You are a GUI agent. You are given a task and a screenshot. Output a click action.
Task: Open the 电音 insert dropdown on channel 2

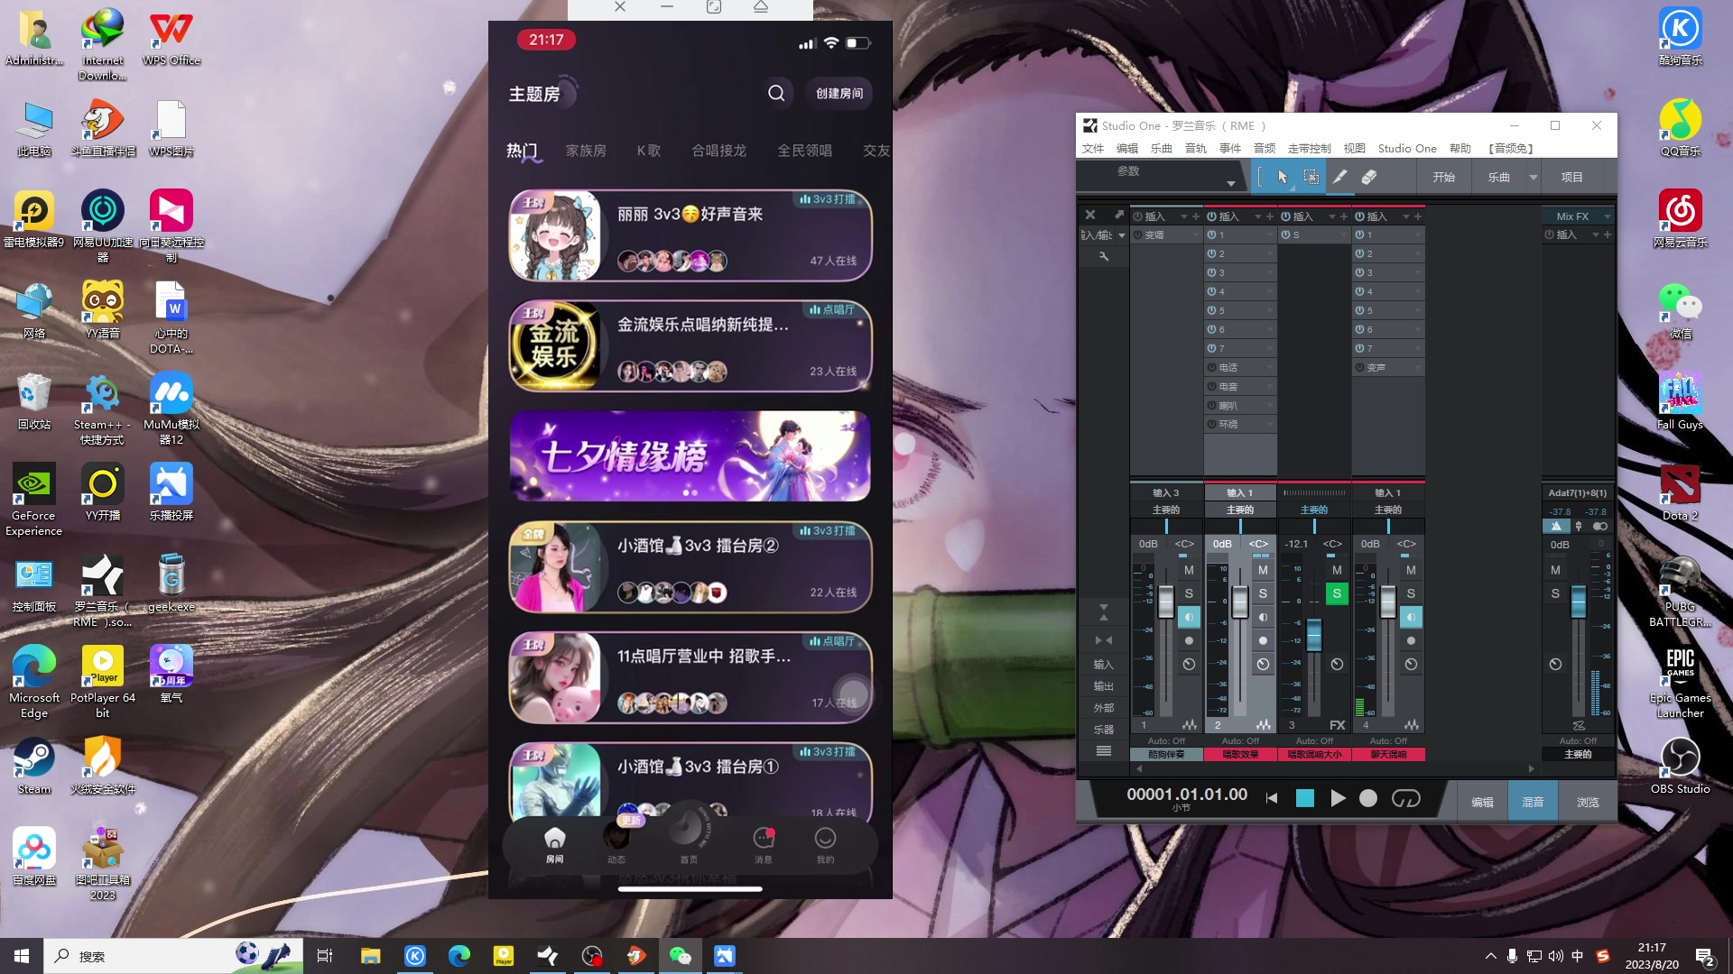[1269, 386]
